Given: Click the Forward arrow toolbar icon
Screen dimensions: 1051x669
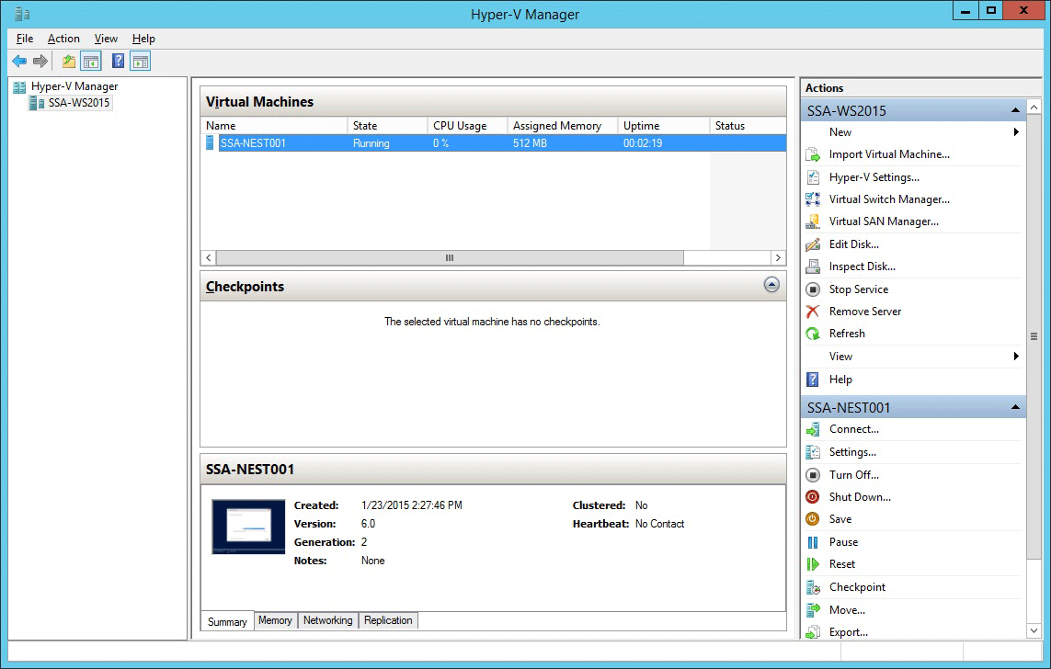Looking at the screenshot, I should click(40, 62).
